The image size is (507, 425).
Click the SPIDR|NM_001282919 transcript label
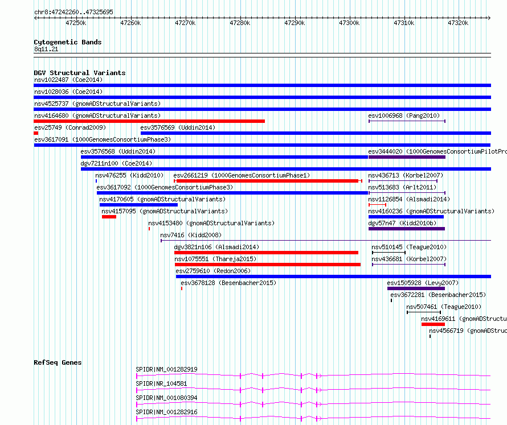(166, 369)
